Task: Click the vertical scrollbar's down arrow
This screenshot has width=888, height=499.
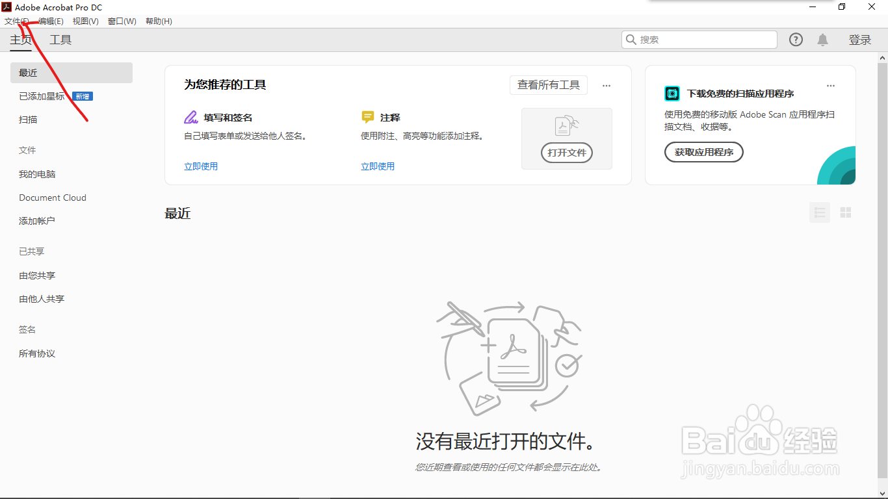Action: pos(883,493)
